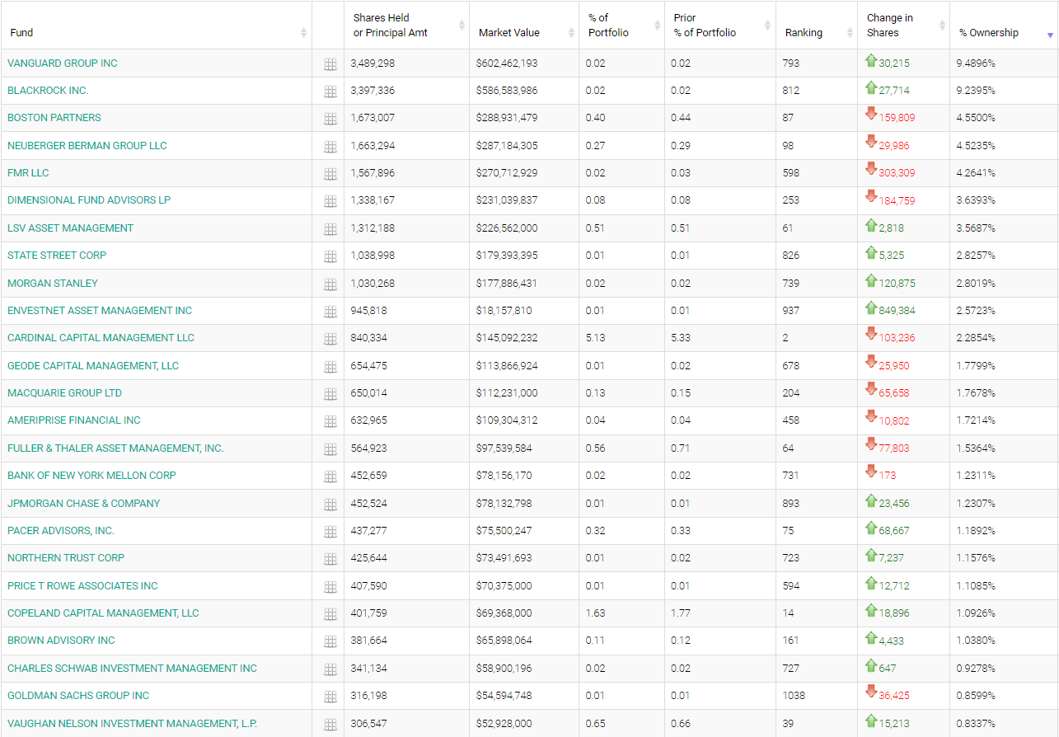Open grid icon in Price T Rowe row

[330, 587]
